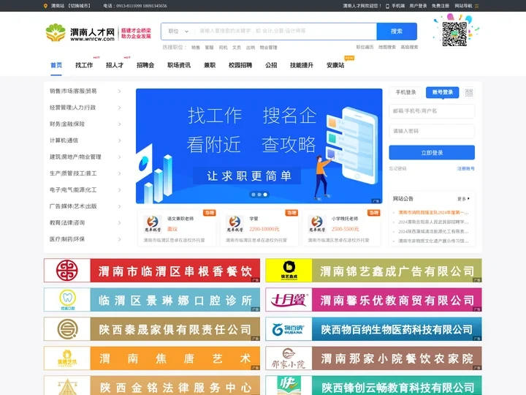This screenshot has height=395, width=526.
Task: Click the 秦晟家俱 round logo
Action: click(x=67, y=329)
